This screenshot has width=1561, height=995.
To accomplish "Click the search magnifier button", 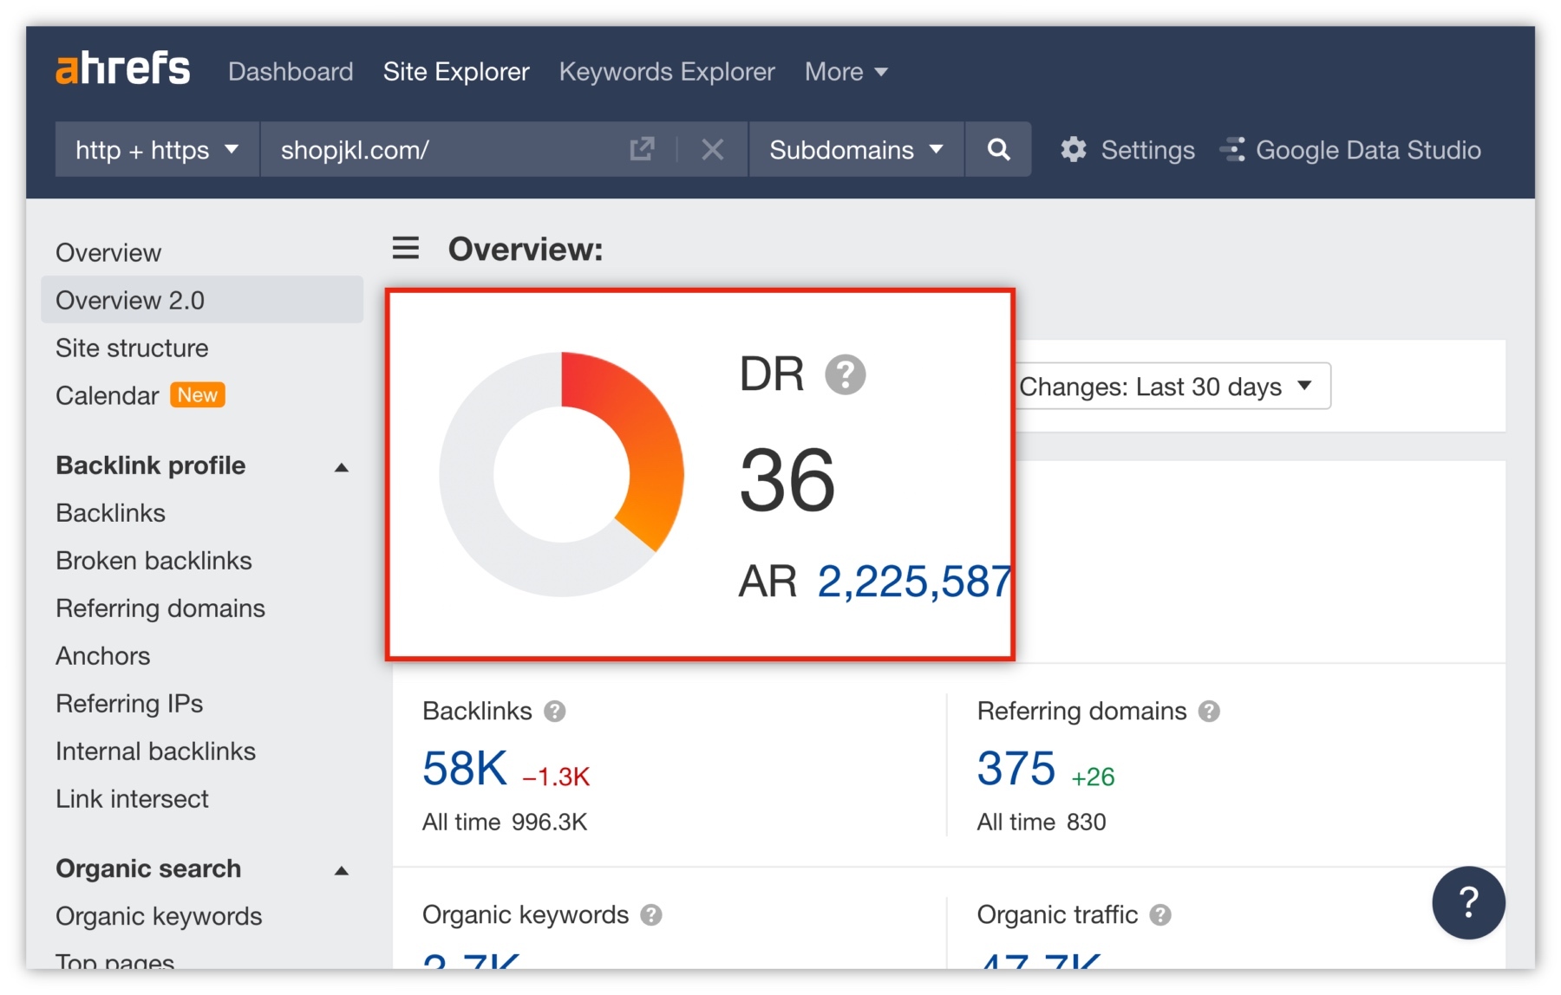I will (x=998, y=150).
